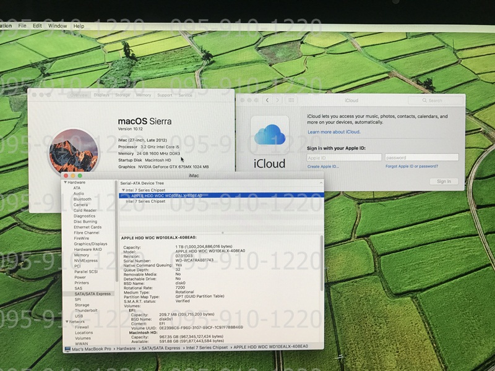Select Parallel SCSI in the sidebar
Viewport: 495px width, 371px height.
(86, 271)
